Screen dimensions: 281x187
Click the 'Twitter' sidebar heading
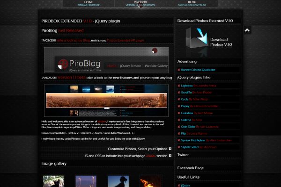pyautogui.click(x=183, y=155)
